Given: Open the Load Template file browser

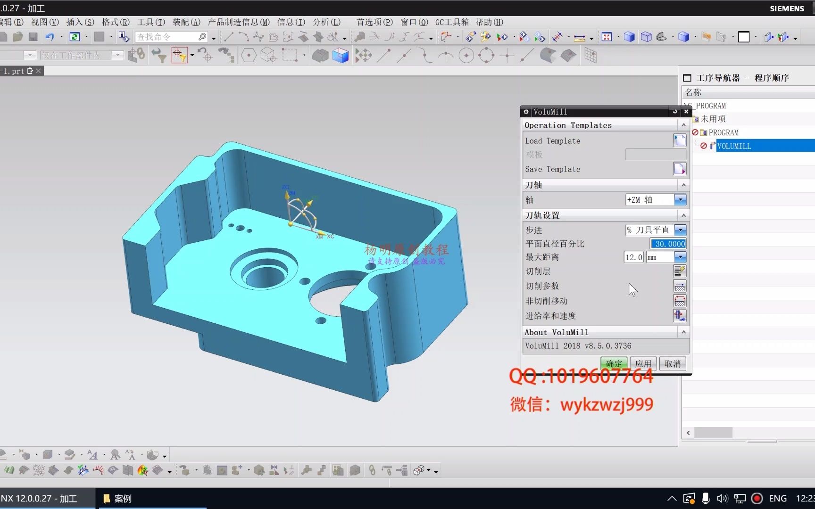Looking at the screenshot, I should (679, 140).
